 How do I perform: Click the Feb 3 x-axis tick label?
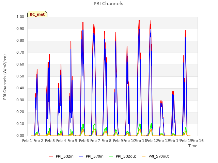50,141
